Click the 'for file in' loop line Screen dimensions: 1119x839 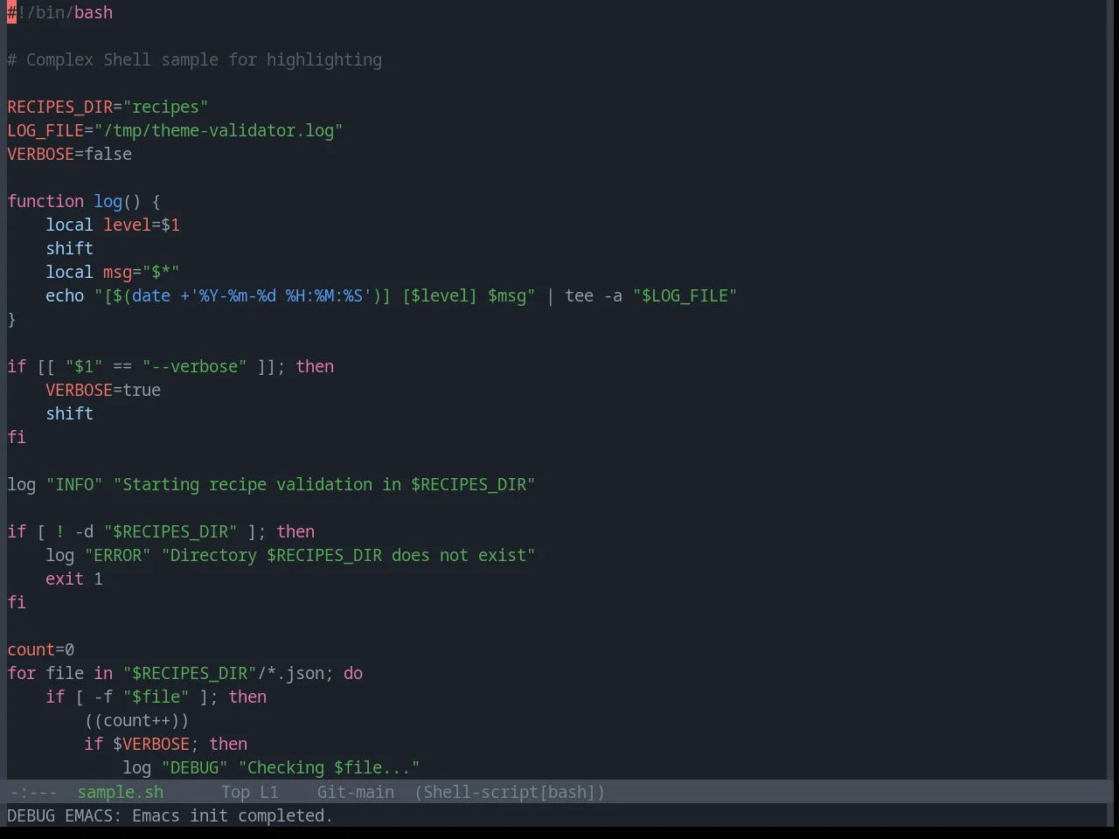(x=185, y=674)
